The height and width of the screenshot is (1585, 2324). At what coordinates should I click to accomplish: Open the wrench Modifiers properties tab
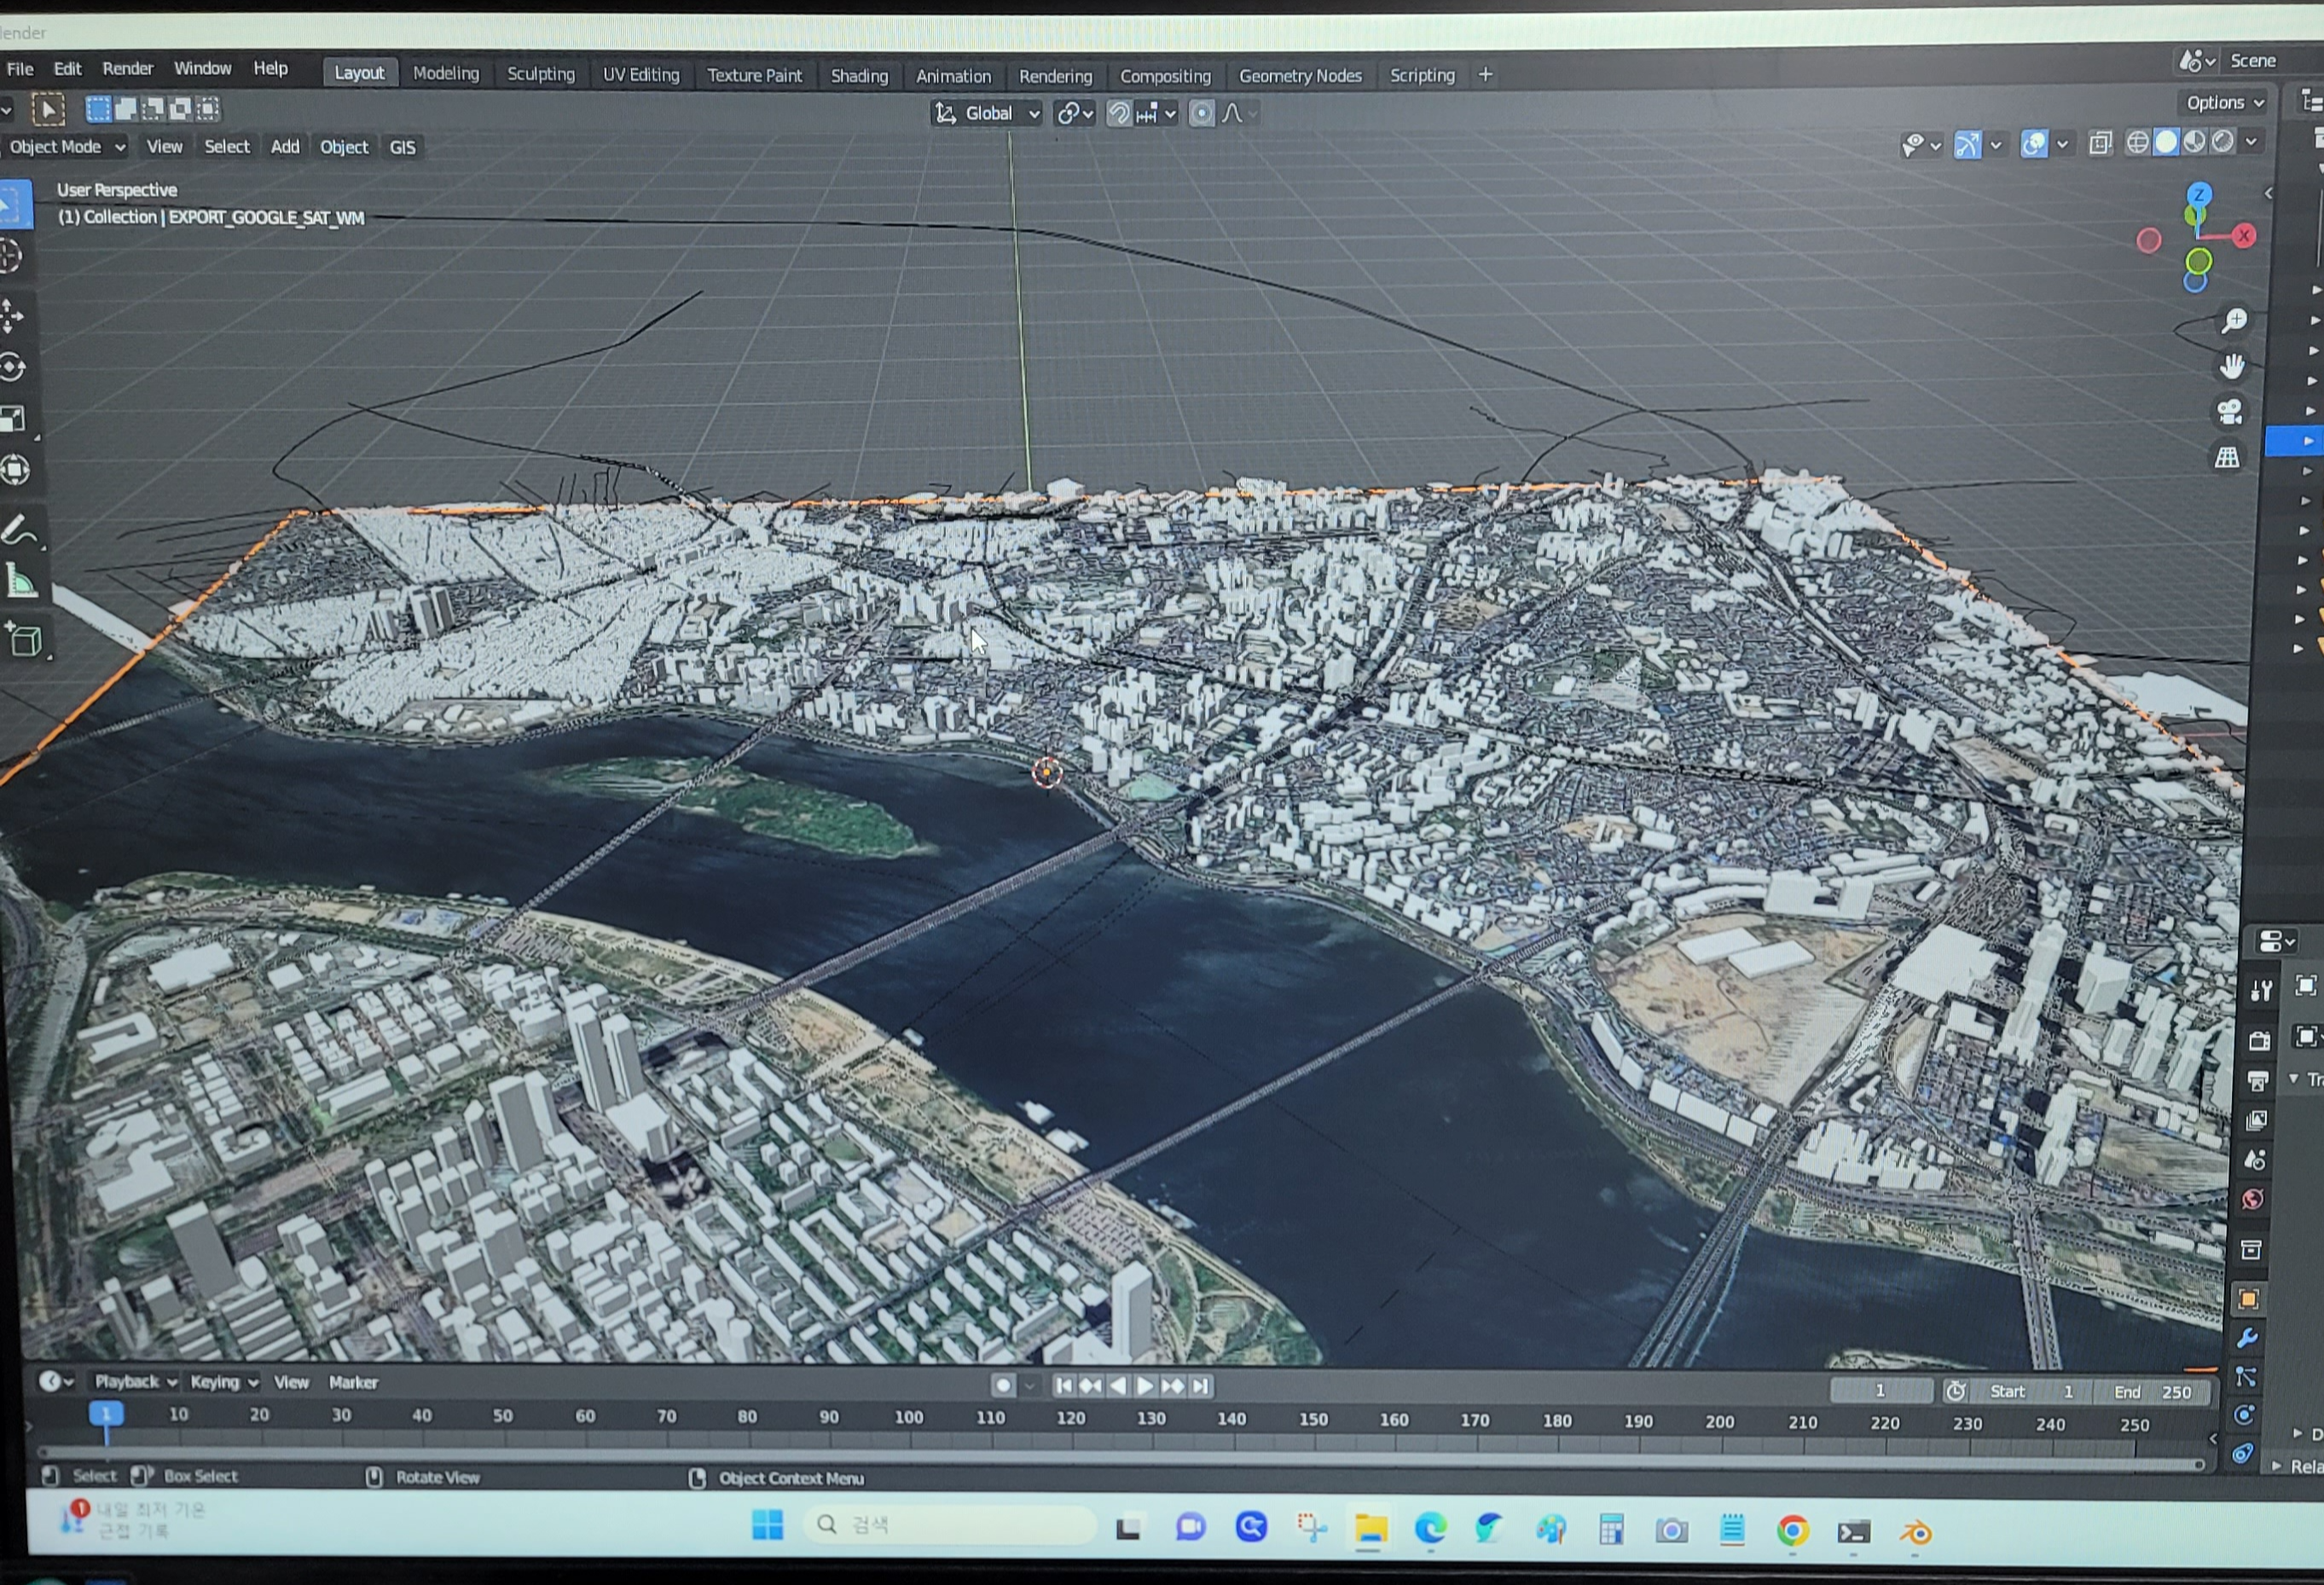[2246, 1338]
